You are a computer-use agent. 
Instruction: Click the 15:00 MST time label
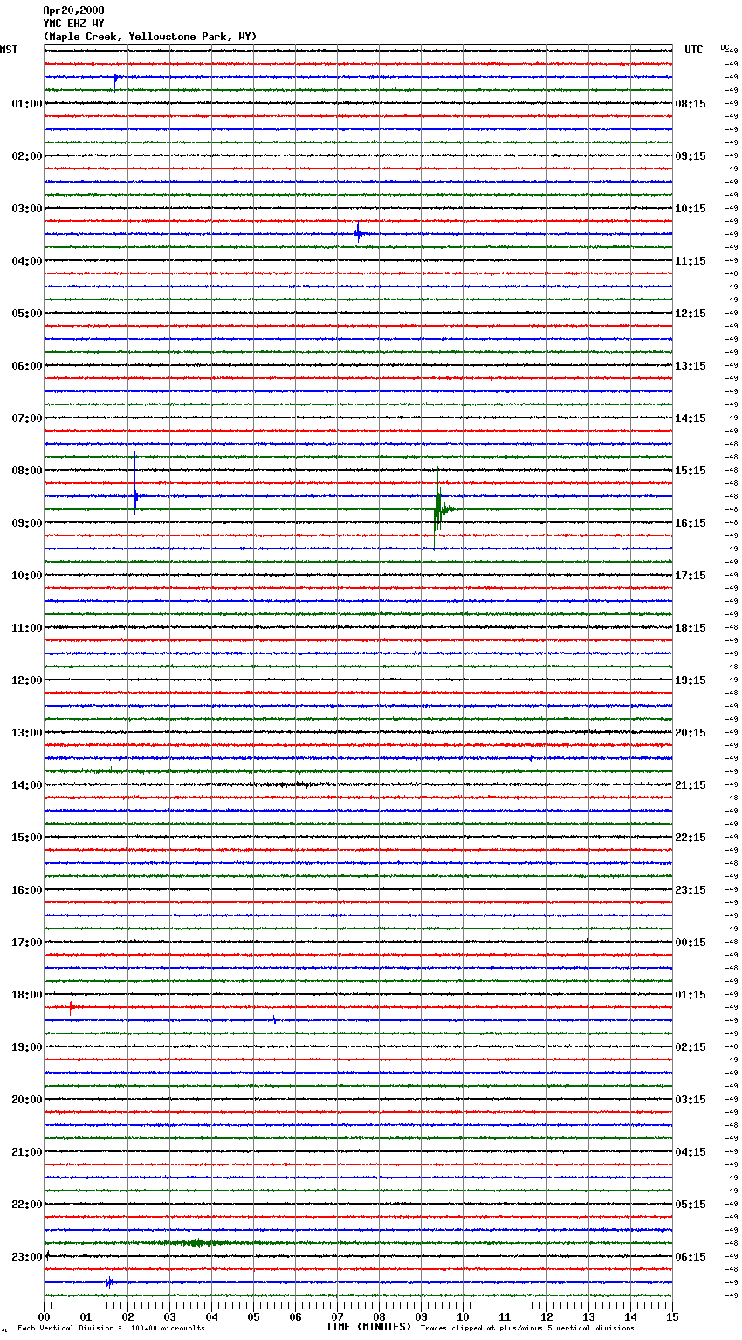tap(27, 838)
